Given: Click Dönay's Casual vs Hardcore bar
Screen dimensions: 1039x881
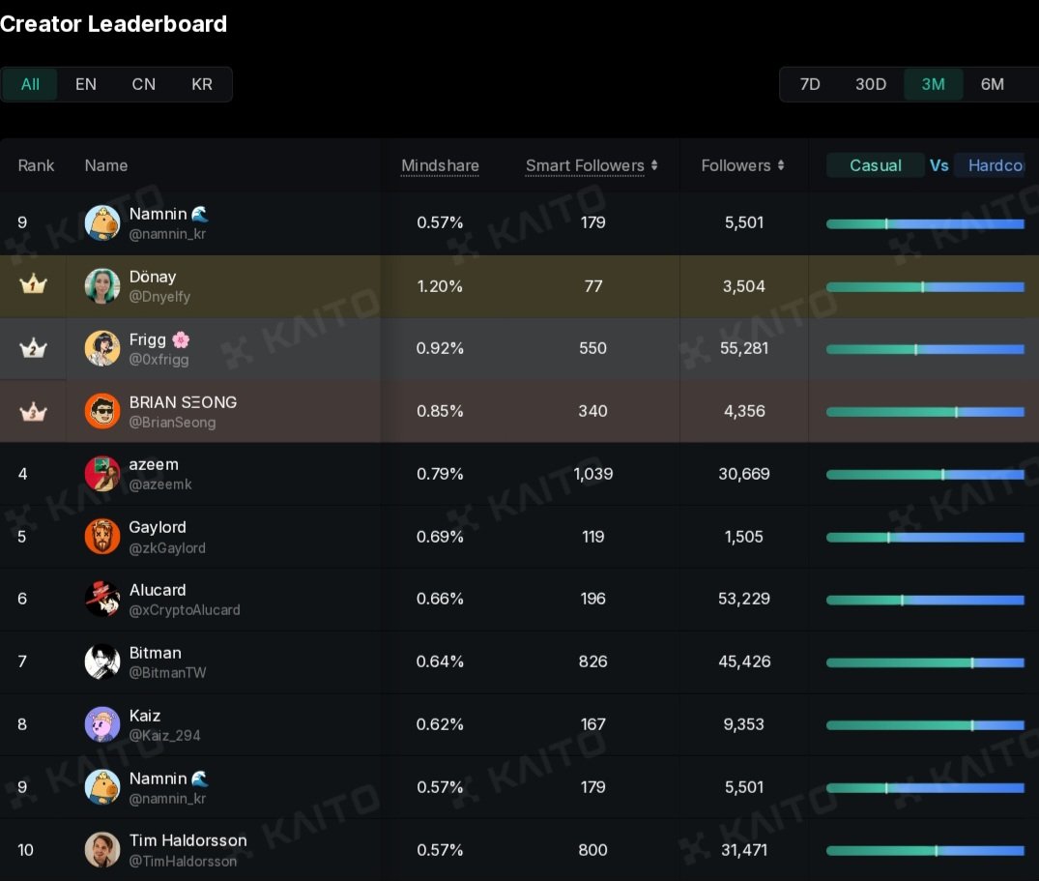Looking at the screenshot, I should pyautogui.click(x=925, y=287).
